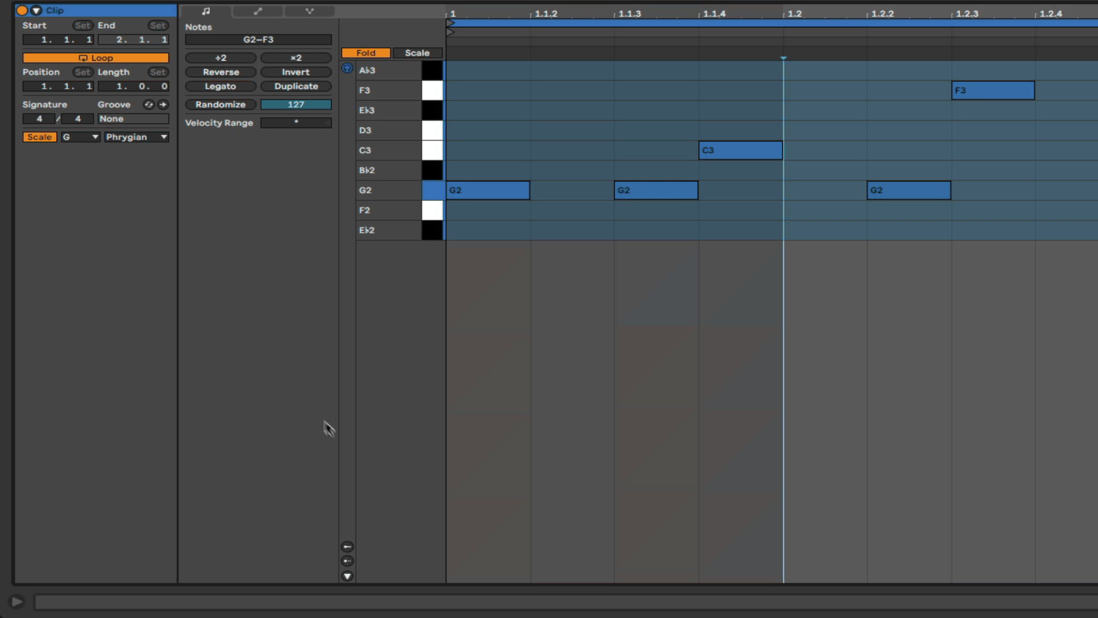
Task: Select the G2 note at 1.2.2
Action: [909, 191]
